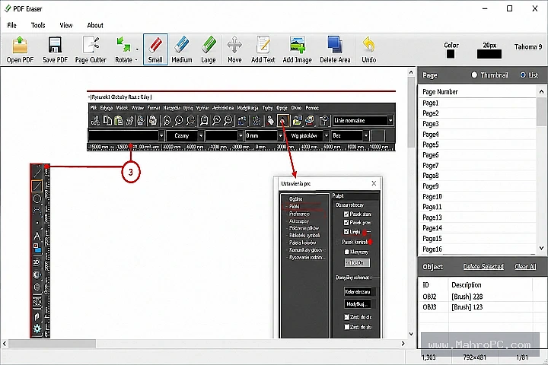Select Page2 in the page list
The width and height of the screenshot is (548, 365).
pyautogui.click(x=477, y=113)
